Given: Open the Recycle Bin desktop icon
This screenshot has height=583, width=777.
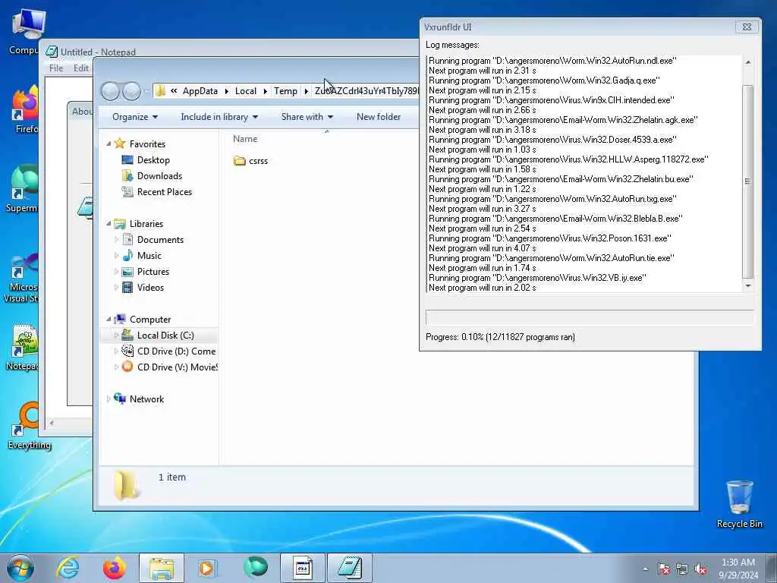Looking at the screenshot, I should tap(739, 504).
